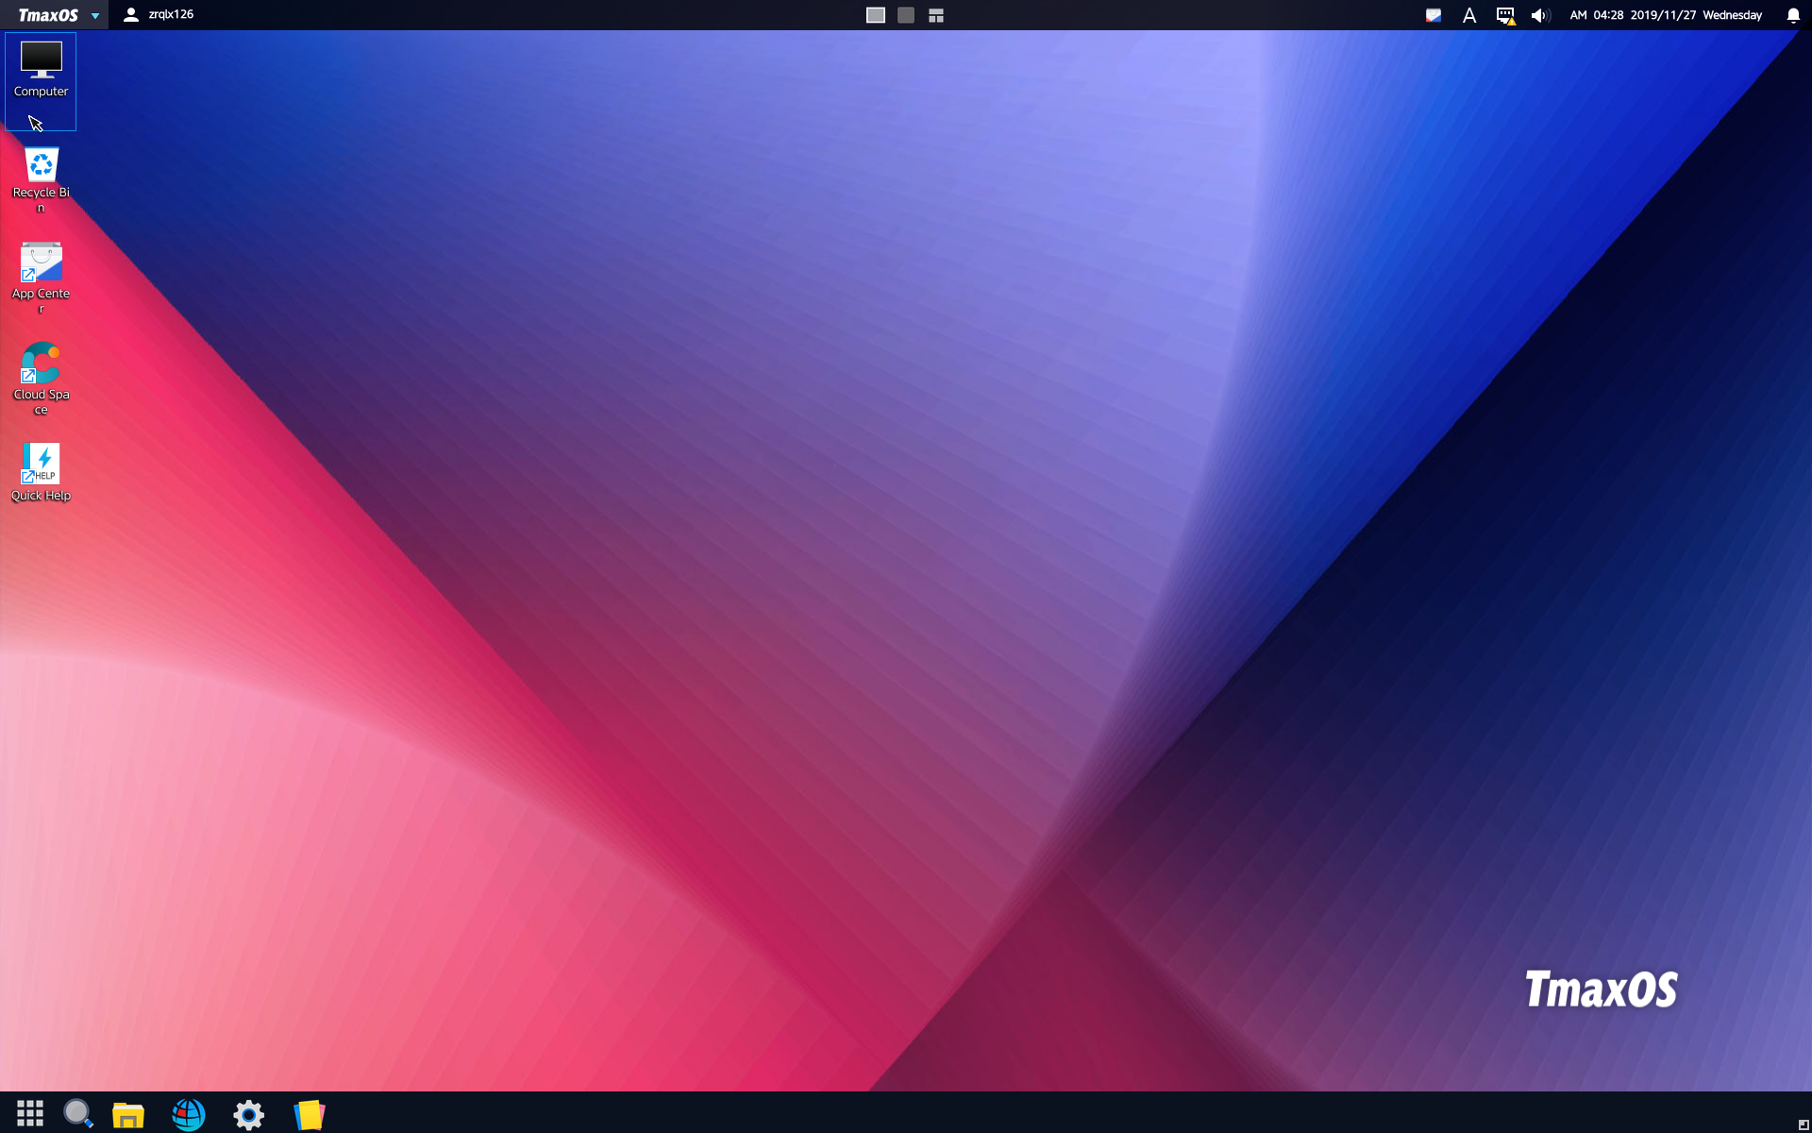
Task: Click the date 2019/11/27 Wednesday
Action: point(1696,15)
